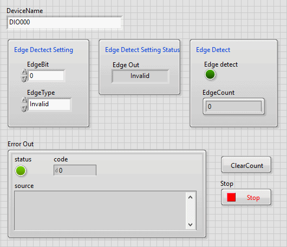The image size is (287, 247).
Task: Click the EdgeType down arrow
Action: tap(24, 108)
